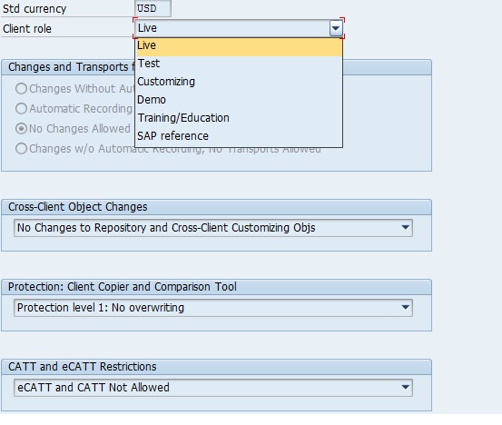This screenshot has height=425, width=502.
Task: Choose Training/Education role option
Action: tap(239, 118)
